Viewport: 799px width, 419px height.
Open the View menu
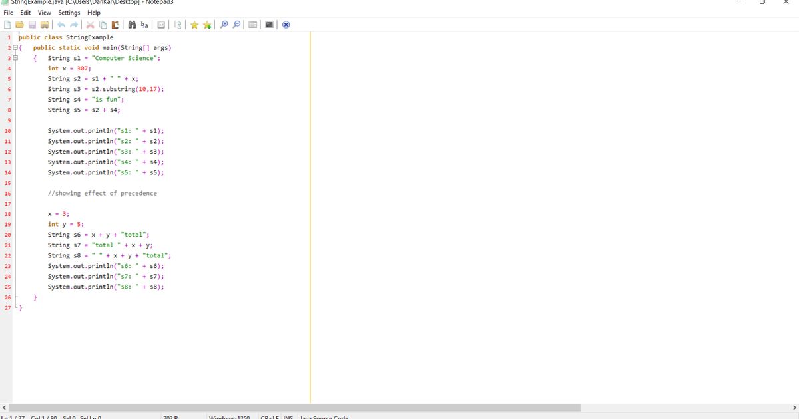44,12
